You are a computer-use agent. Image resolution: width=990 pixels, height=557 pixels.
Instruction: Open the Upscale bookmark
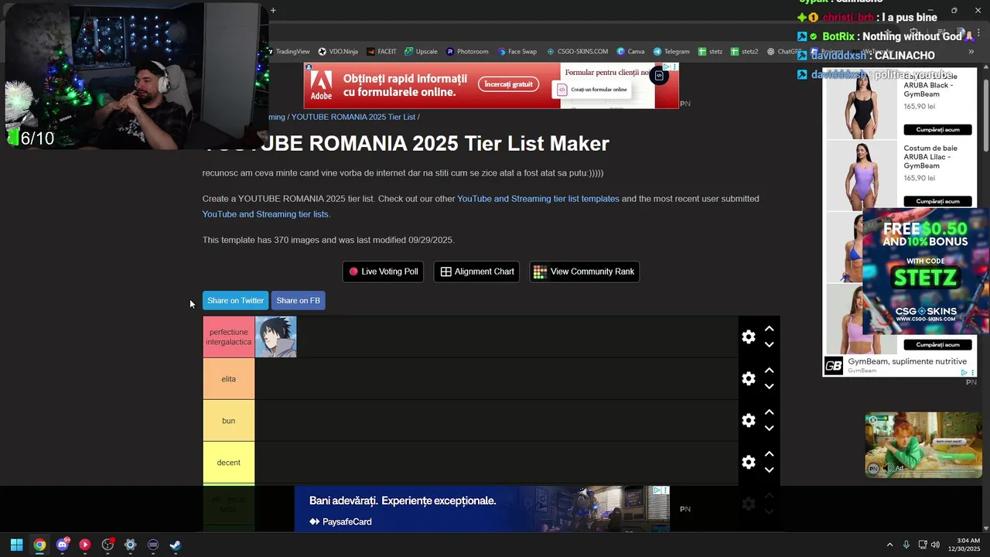coord(421,52)
